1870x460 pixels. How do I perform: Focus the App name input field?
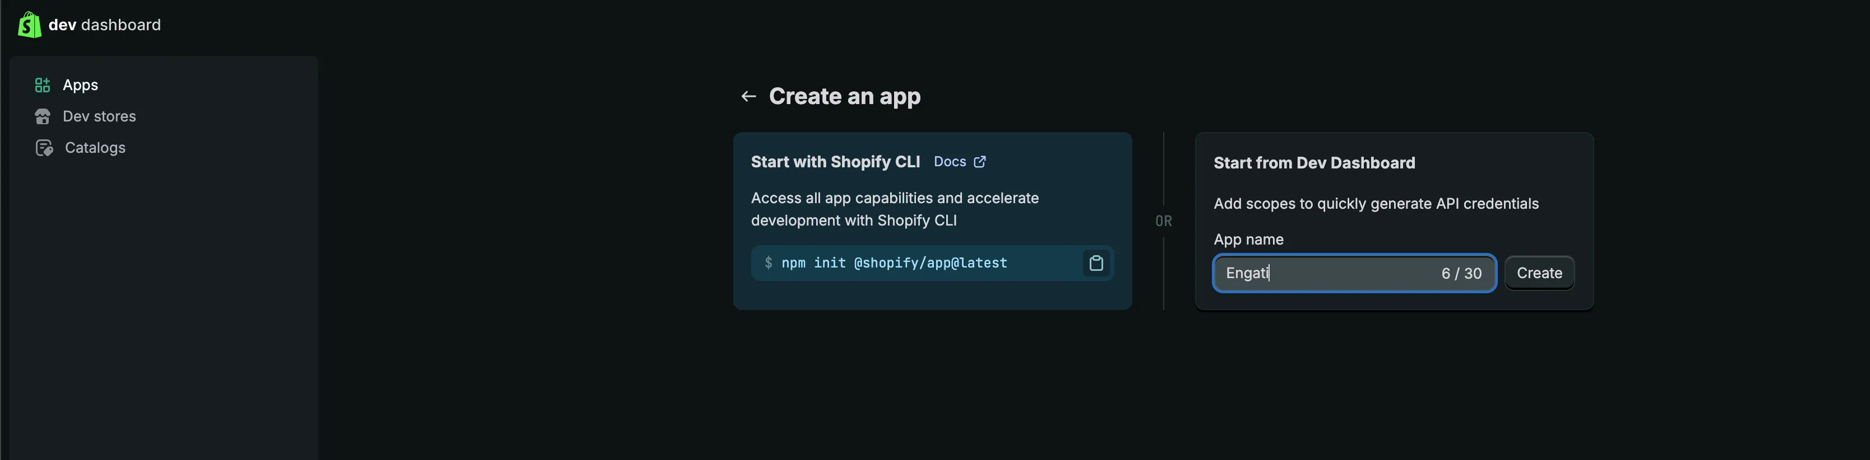(1355, 273)
